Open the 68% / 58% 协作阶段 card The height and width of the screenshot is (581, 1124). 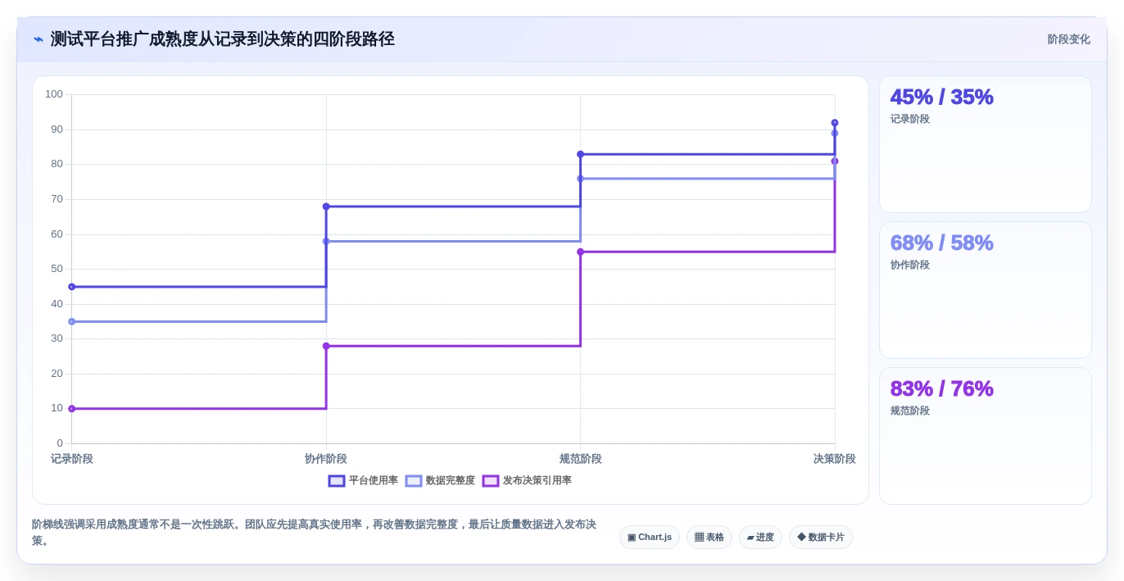coord(986,290)
